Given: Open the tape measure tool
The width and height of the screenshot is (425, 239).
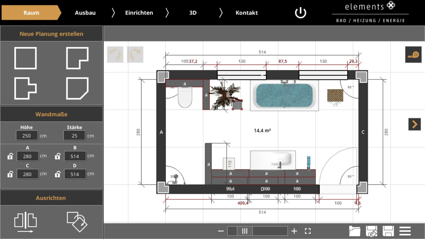Looking at the screenshot, I should tap(413, 54).
